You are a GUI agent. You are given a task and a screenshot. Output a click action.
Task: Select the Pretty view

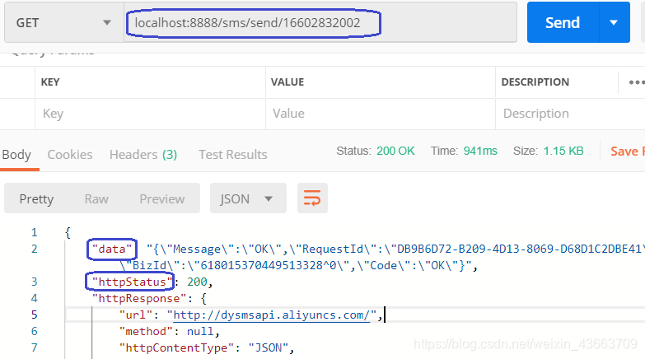pyautogui.click(x=36, y=199)
